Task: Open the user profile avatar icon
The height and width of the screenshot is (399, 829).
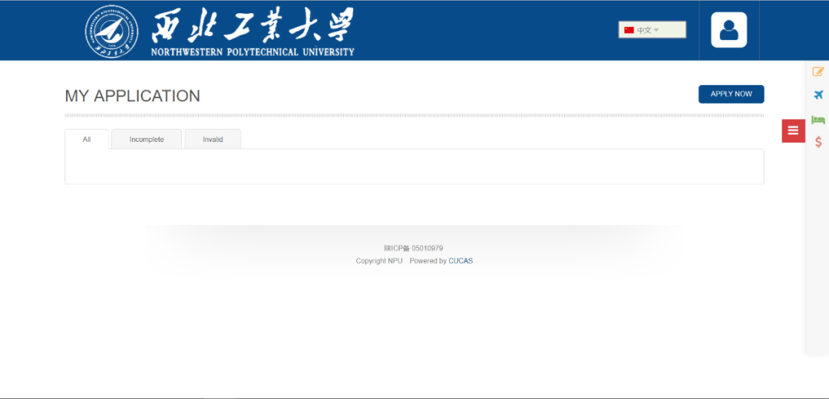Action: pos(728,30)
